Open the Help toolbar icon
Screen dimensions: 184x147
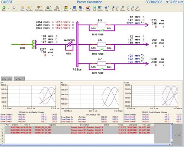(x=106, y=8)
